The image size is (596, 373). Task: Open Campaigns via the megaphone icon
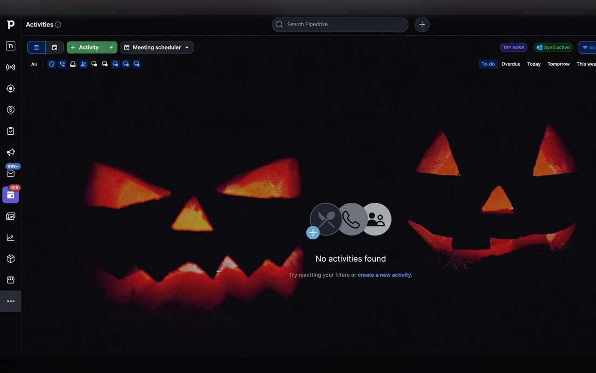[x=11, y=152]
